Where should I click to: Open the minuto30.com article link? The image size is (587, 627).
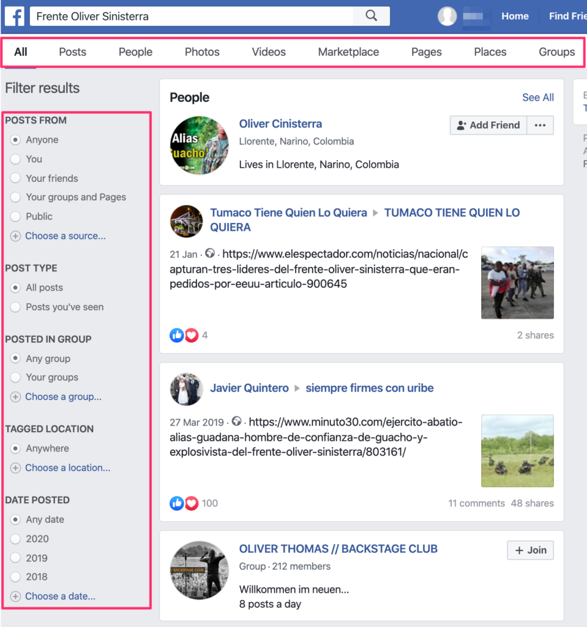[x=316, y=437]
